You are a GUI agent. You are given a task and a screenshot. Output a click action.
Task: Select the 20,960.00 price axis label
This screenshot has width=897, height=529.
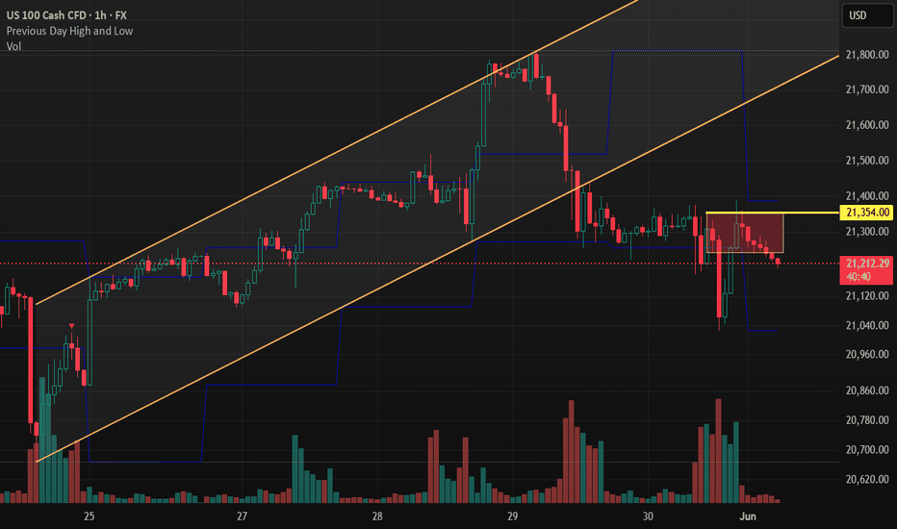click(x=867, y=355)
